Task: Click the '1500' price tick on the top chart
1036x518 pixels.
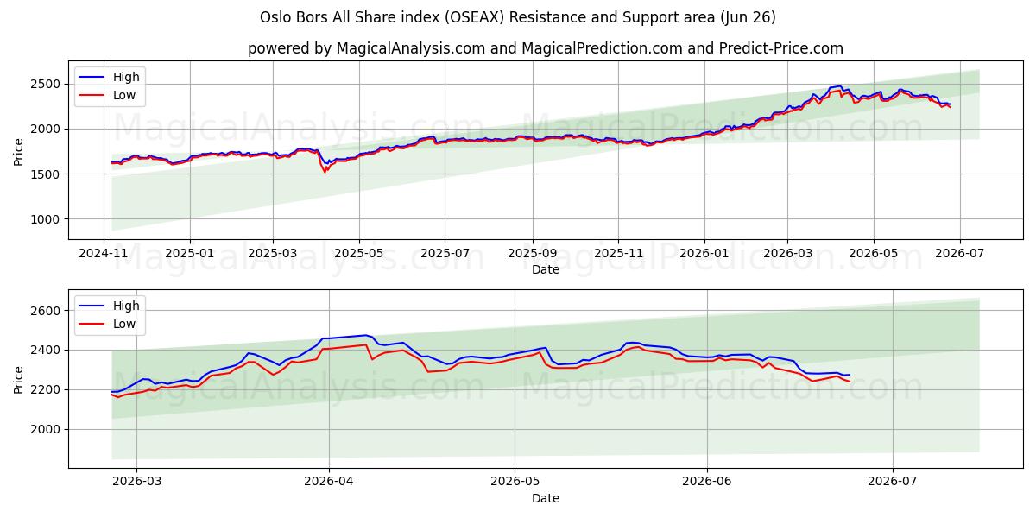Action: click(47, 174)
